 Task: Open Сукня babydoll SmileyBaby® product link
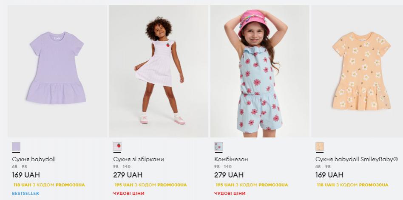[x=357, y=159]
